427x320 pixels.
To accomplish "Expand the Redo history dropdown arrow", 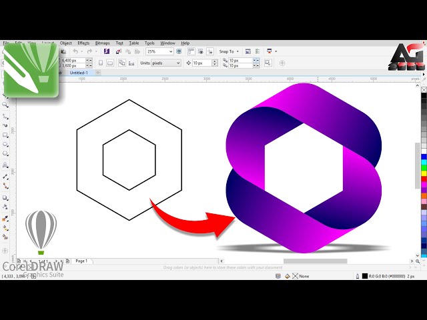I will tap(96, 51).
